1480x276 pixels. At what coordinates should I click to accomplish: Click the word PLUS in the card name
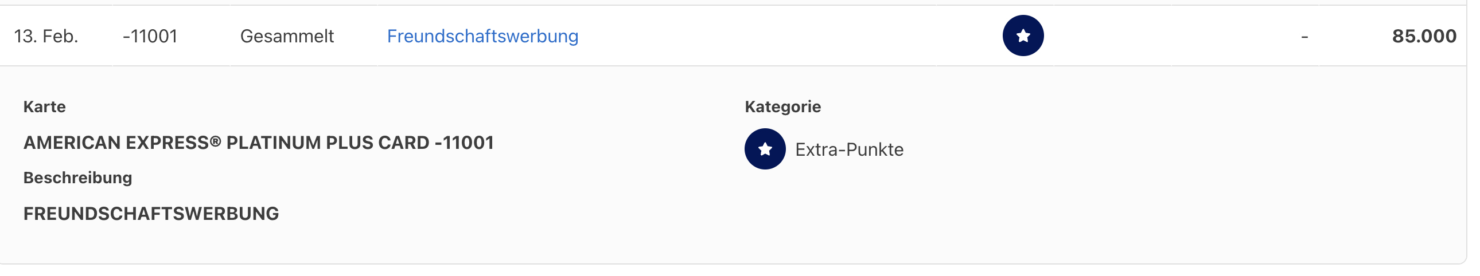[x=349, y=143]
